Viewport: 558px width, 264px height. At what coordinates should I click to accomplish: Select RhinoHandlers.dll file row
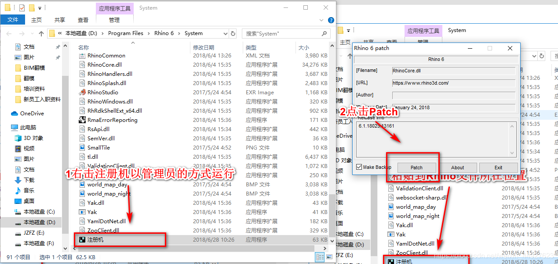pos(203,74)
